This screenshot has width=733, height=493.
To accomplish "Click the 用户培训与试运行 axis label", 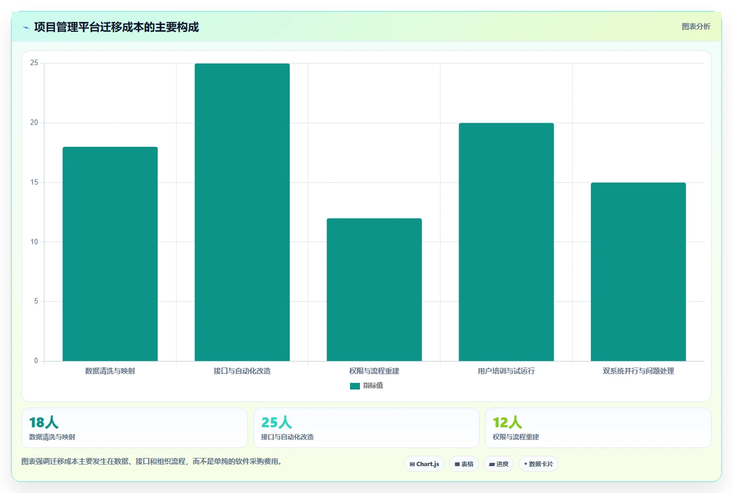I will click(506, 371).
